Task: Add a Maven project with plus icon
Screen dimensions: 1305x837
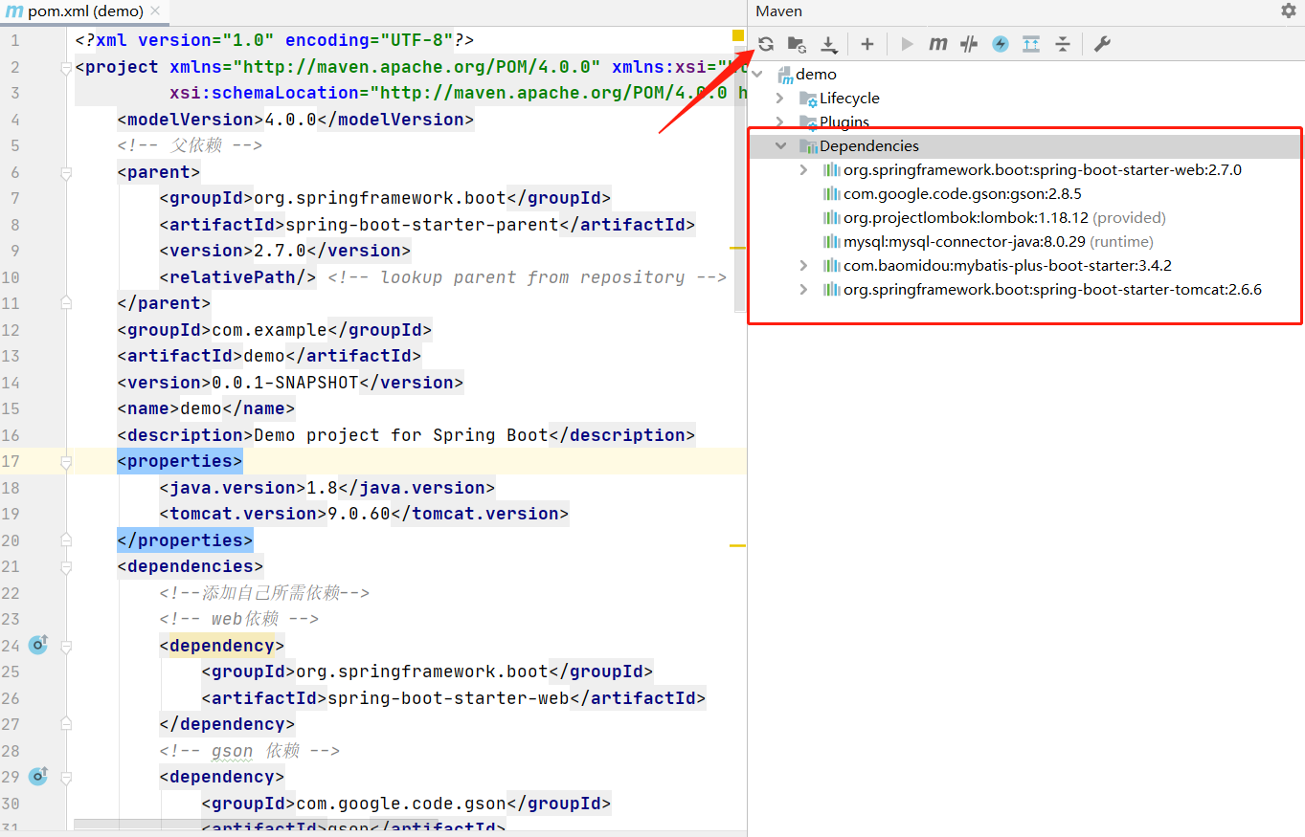Action: (x=866, y=44)
